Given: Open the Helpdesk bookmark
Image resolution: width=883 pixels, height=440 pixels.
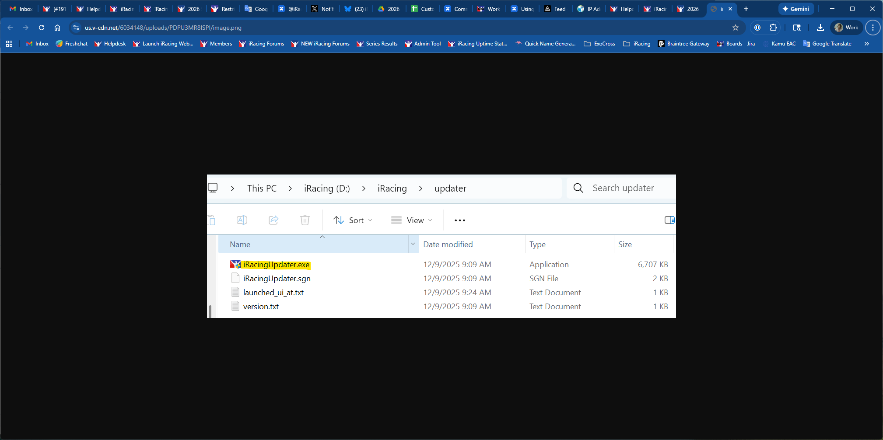Looking at the screenshot, I should point(110,44).
